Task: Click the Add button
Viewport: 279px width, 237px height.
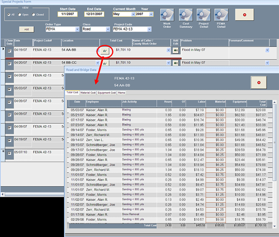Action: pyautogui.click(x=27, y=30)
